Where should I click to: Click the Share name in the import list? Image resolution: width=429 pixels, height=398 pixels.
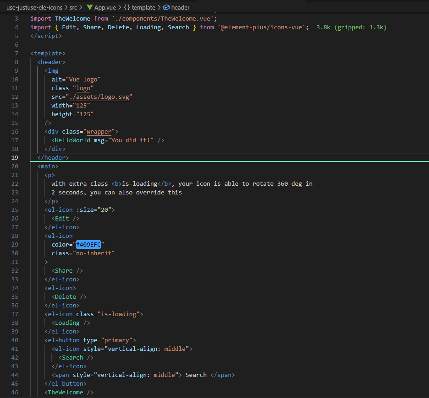point(92,27)
